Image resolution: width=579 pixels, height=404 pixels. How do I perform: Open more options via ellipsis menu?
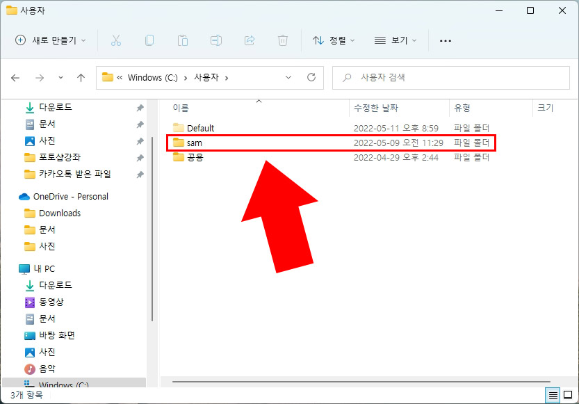[x=445, y=40]
